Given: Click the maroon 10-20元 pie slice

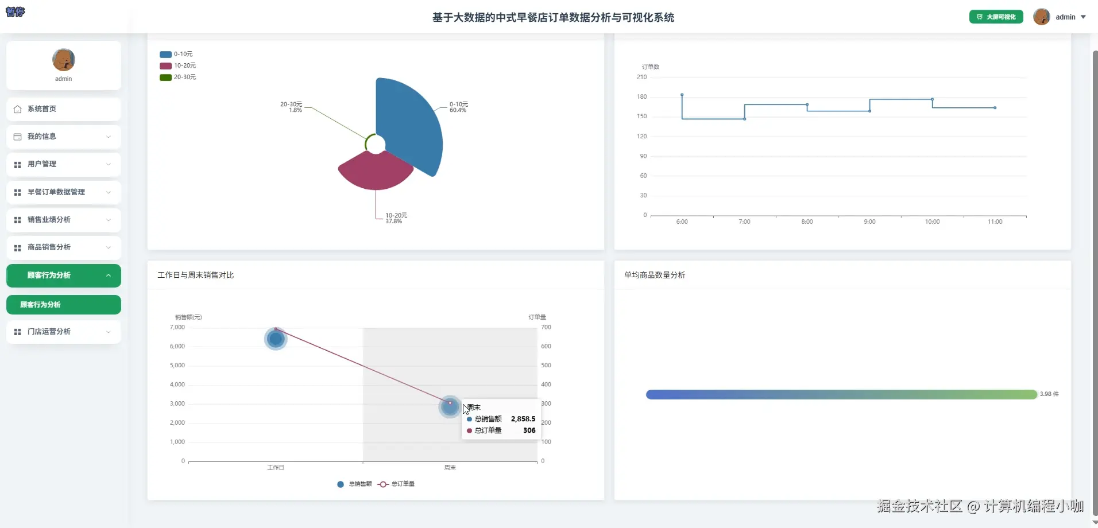Looking at the screenshot, I should (x=376, y=171).
